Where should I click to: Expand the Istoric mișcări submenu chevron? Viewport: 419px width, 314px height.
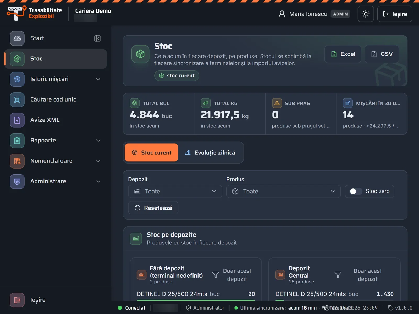coord(98,79)
